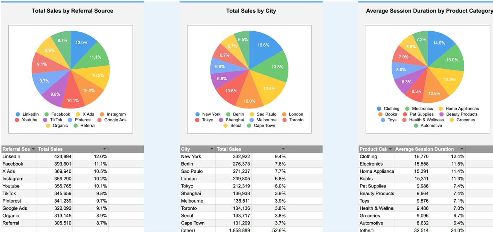This screenshot has width=493, height=232.
Task: Click Average Session Duration by Product Category title
Action: 429,11
